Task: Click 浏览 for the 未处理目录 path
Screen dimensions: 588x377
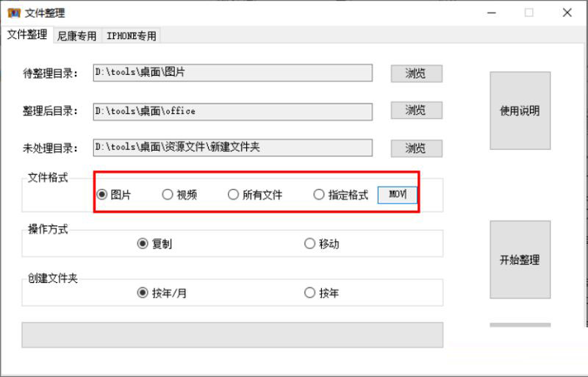Action: click(x=416, y=148)
